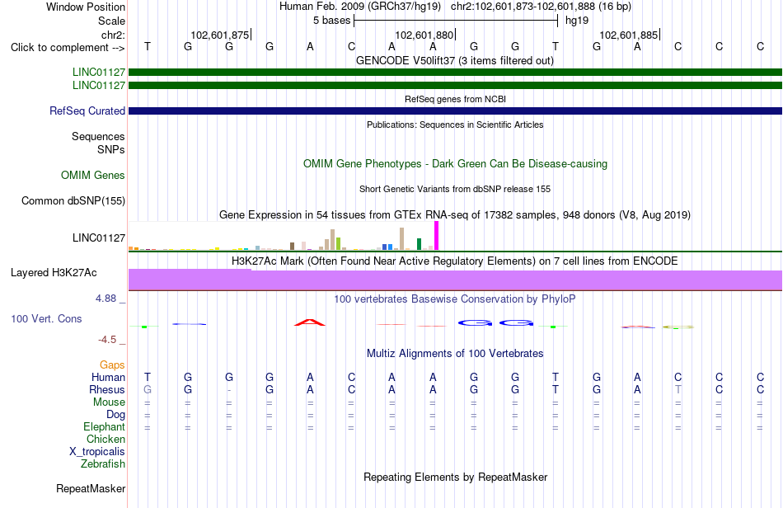
Task: Click the Elephant species label
Action: pyautogui.click(x=104, y=427)
